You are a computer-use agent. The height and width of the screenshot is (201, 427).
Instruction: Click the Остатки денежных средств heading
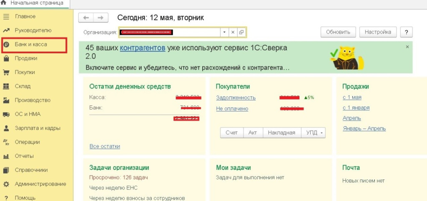130,86
